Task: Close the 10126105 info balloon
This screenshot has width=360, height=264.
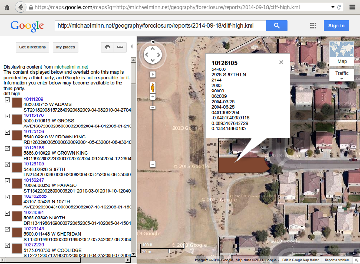Action: 281,62
